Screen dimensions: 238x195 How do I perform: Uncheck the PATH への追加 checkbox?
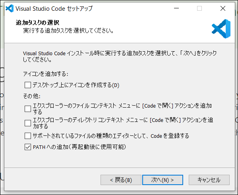tap(28, 147)
